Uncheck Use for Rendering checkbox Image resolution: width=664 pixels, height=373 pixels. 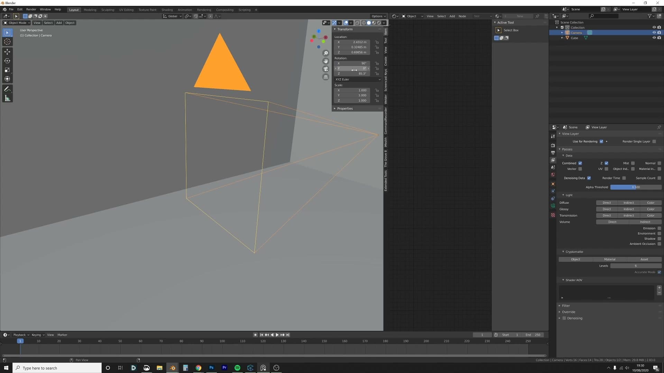click(x=601, y=142)
